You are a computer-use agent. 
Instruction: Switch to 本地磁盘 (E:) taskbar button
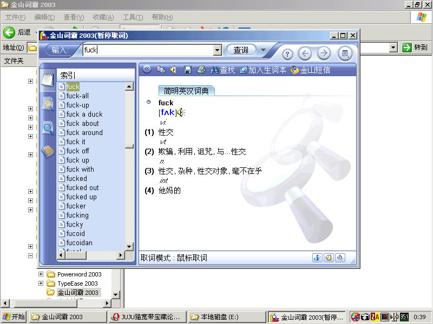[227, 317]
